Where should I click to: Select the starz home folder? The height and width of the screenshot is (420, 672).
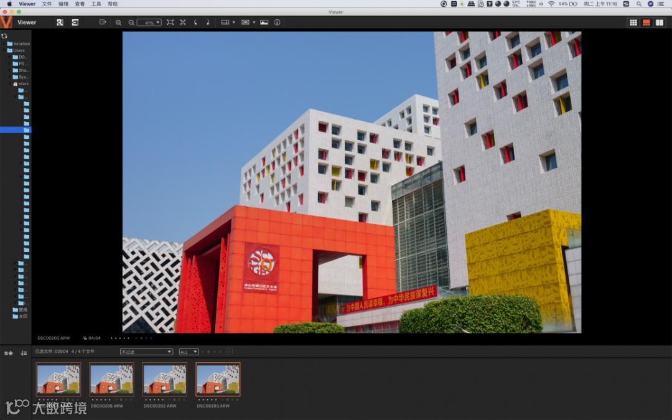tap(21, 83)
